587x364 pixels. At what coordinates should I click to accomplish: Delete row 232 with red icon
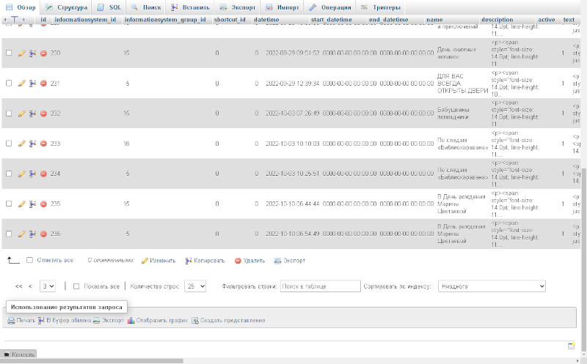tap(43, 114)
